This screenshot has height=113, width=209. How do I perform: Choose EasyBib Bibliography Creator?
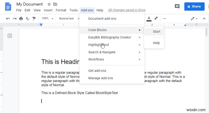(112, 37)
